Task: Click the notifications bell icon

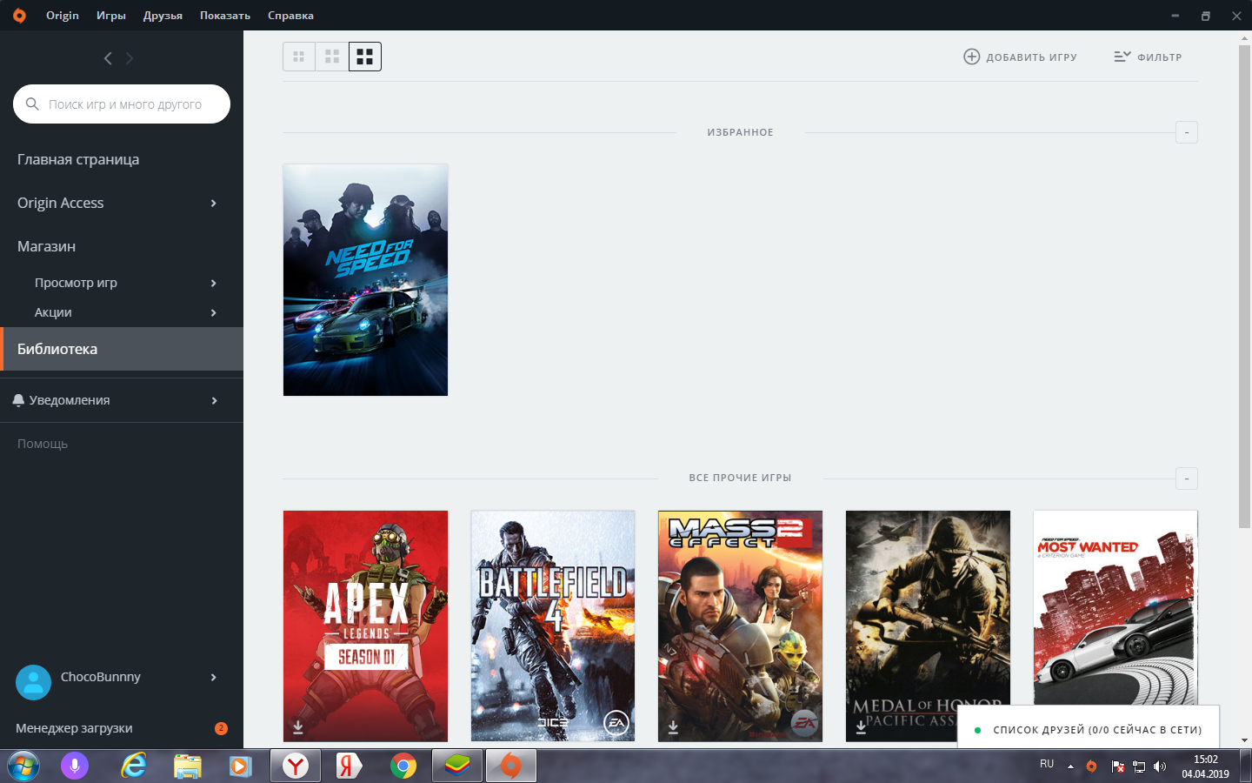Action: (18, 400)
